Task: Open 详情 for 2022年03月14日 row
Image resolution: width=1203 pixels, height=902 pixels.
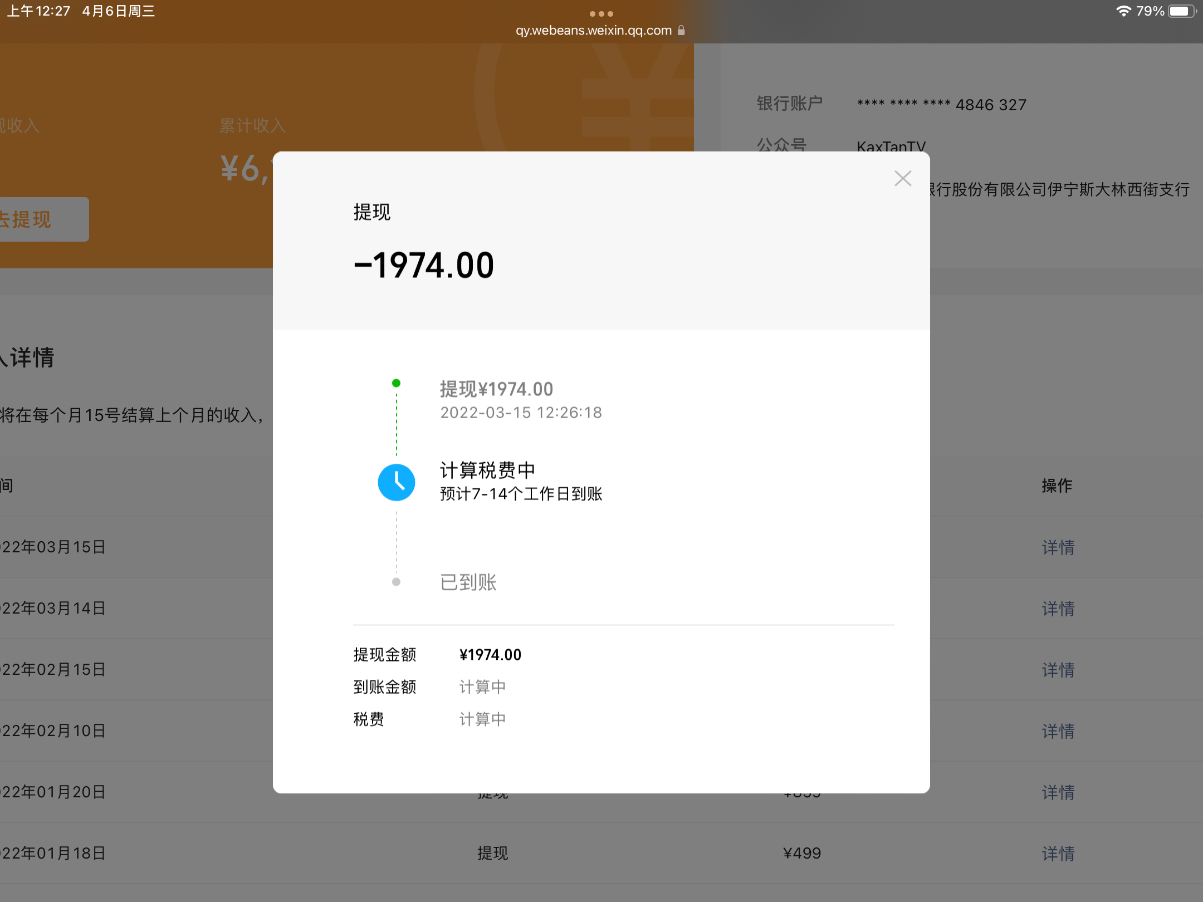Action: (x=1058, y=609)
